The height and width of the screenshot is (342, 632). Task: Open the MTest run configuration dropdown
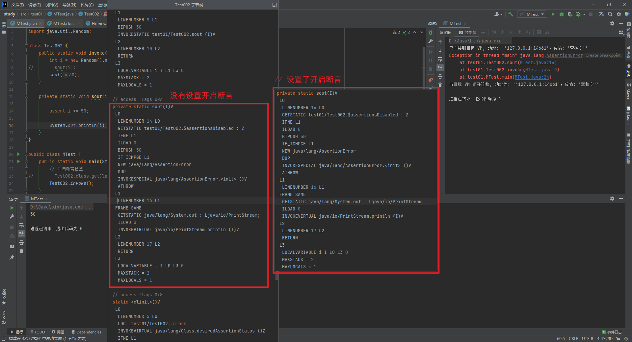532,14
